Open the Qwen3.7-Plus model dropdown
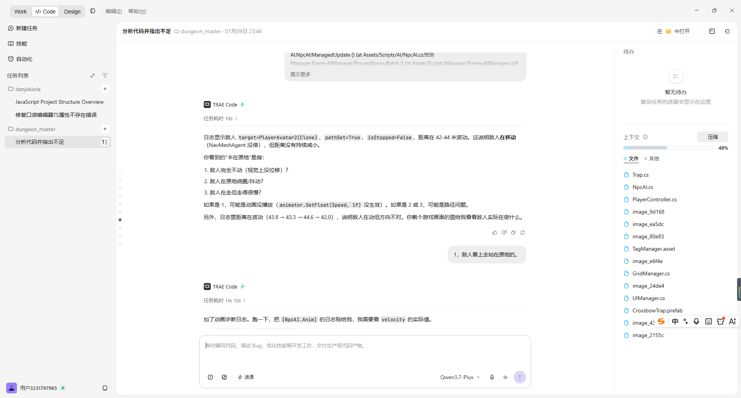Screen dimensions: 741x398 (x=460, y=377)
